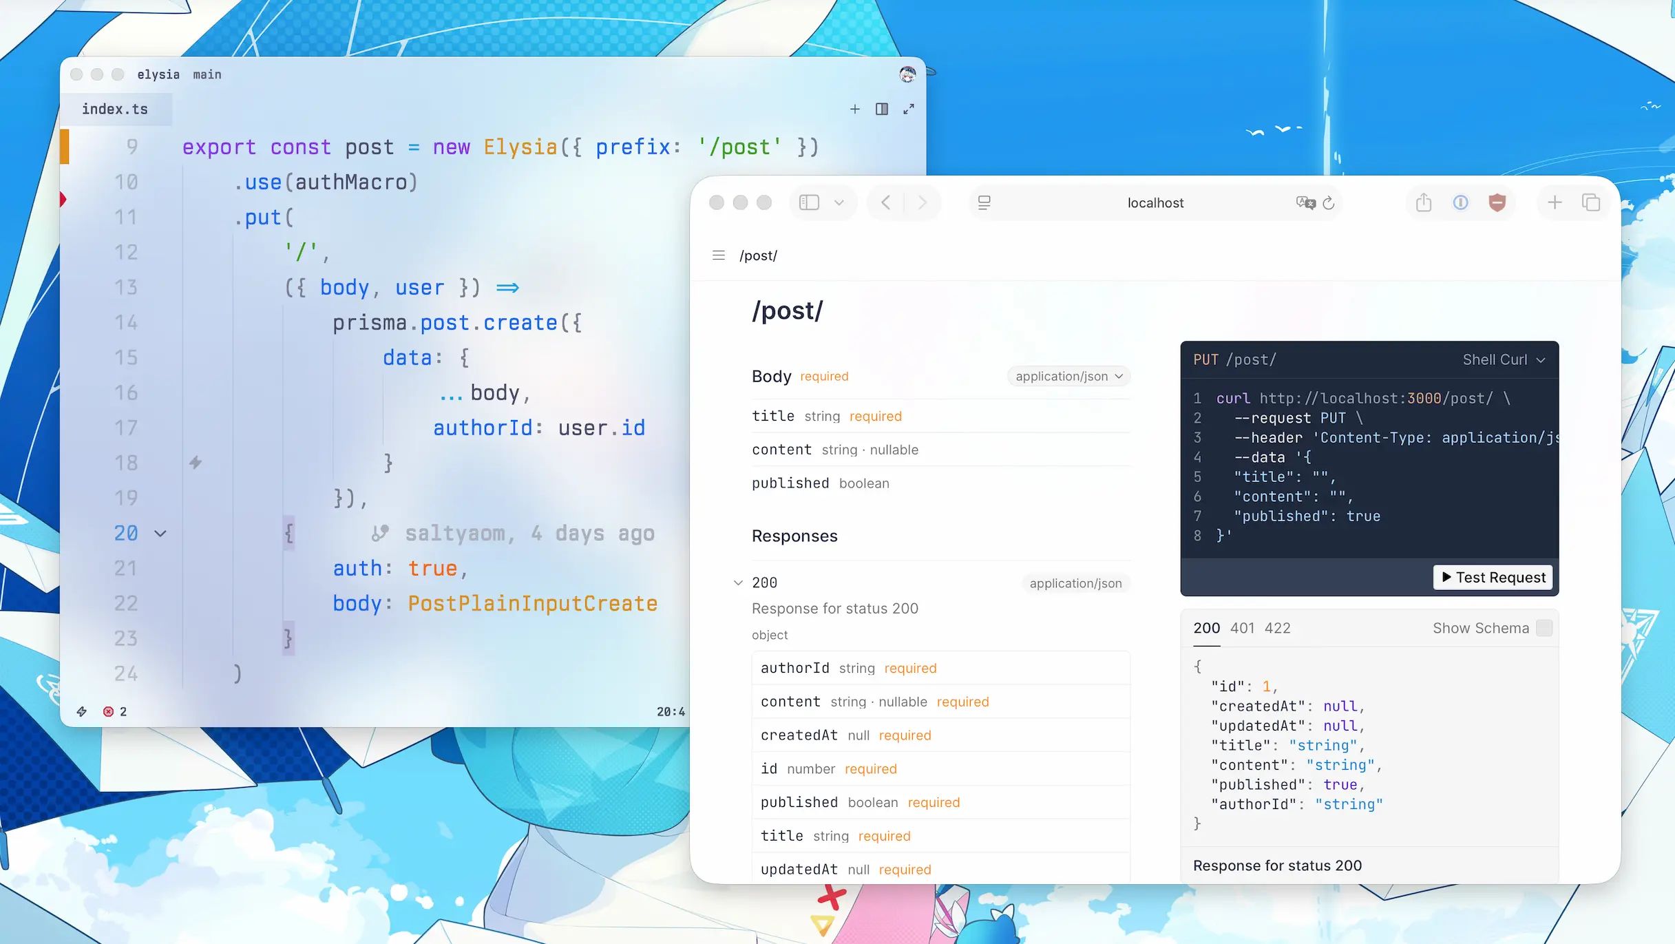Viewport: 1675px width, 944px height.
Task: Open the Safari sidebar panel icon
Action: [809, 202]
